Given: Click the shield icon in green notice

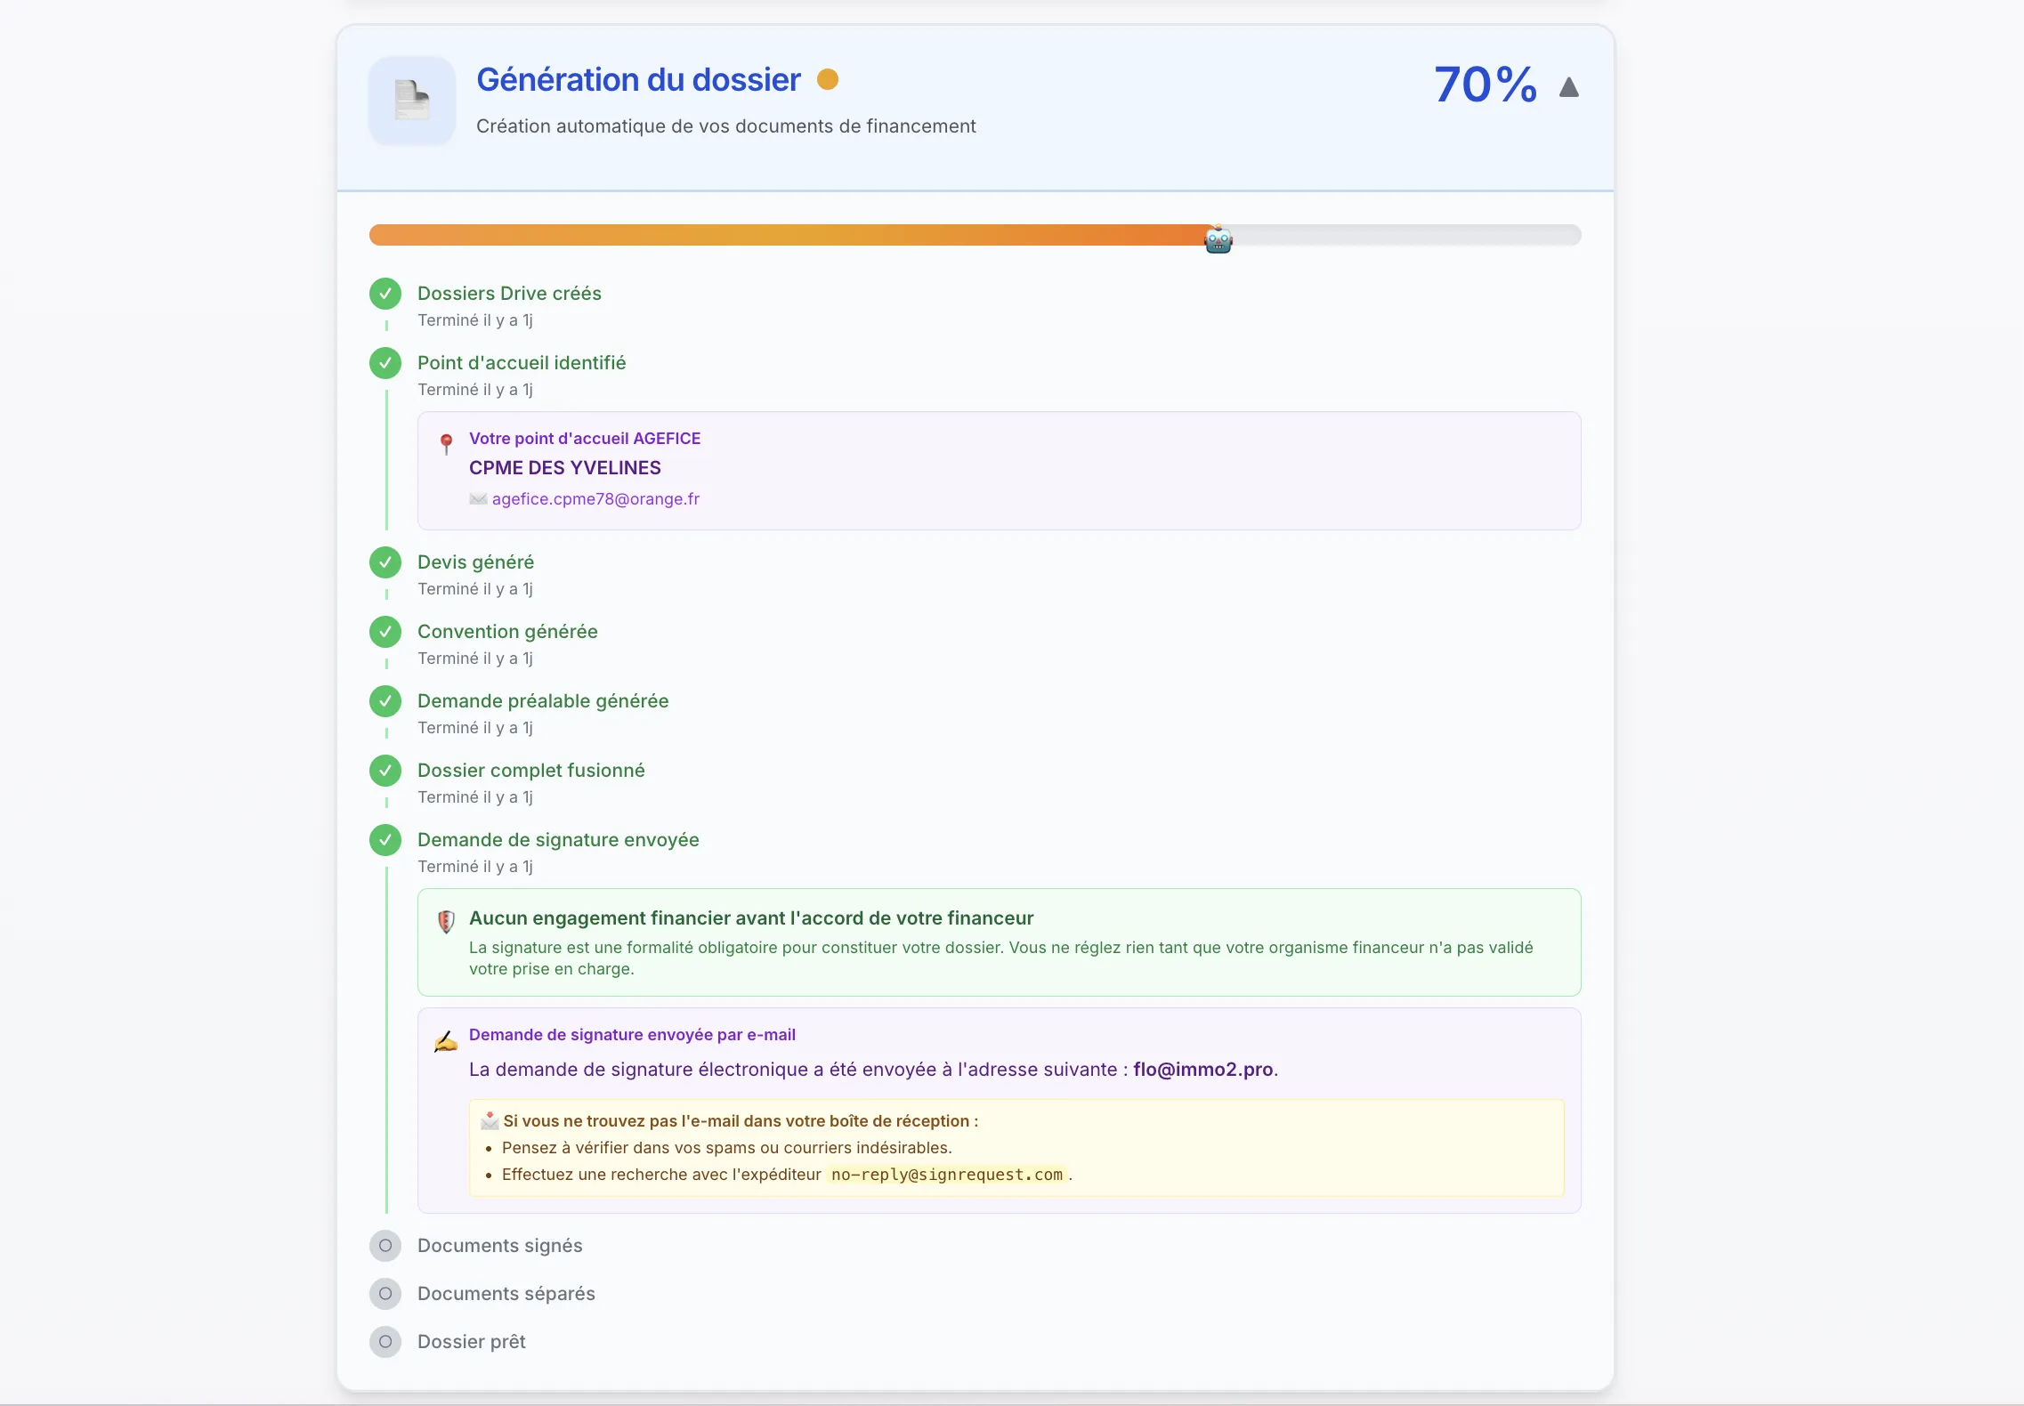Looking at the screenshot, I should (x=447, y=921).
